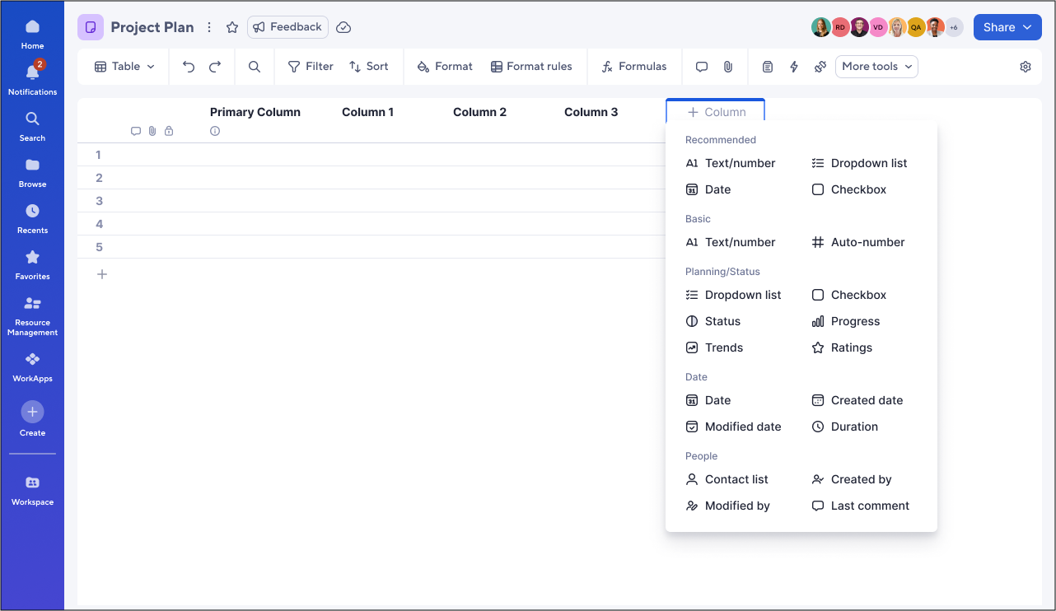
Task: Open sheet settings via the gear icon
Action: click(x=1026, y=66)
